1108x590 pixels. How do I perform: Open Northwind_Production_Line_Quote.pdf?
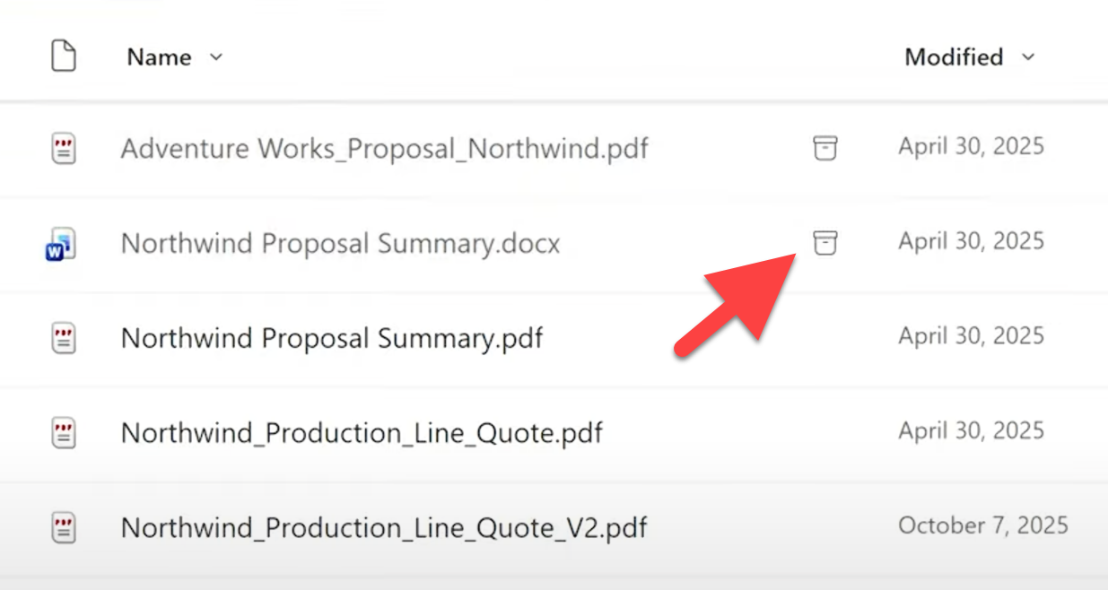pos(361,432)
